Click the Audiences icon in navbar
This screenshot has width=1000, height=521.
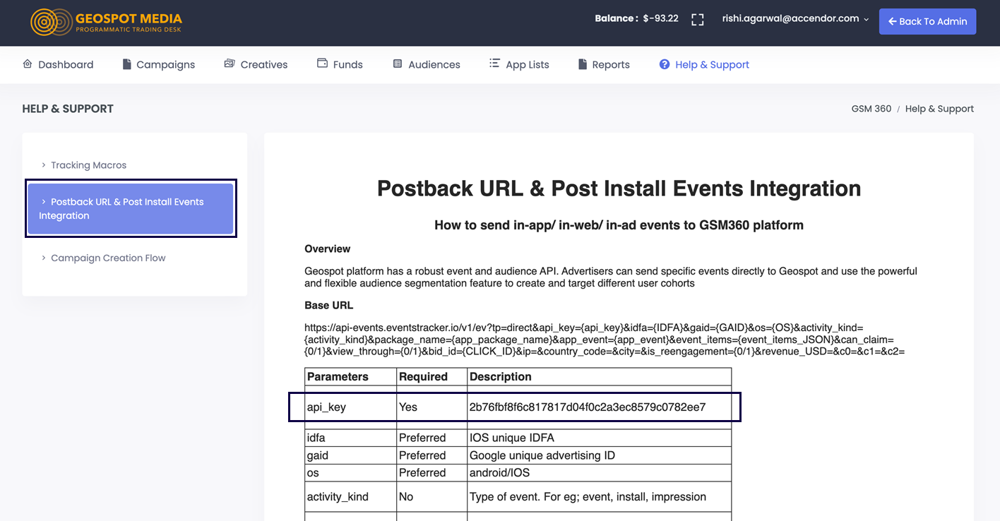[x=398, y=64]
